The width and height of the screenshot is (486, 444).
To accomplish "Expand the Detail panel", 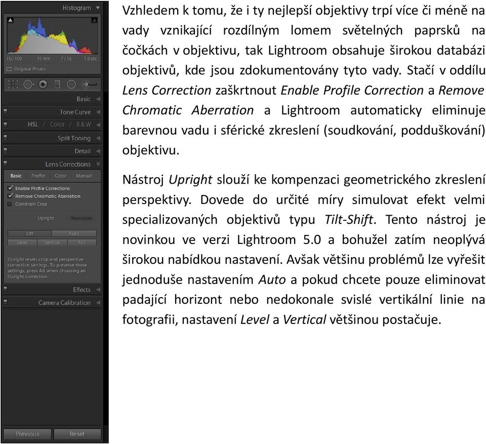I will pos(98,151).
